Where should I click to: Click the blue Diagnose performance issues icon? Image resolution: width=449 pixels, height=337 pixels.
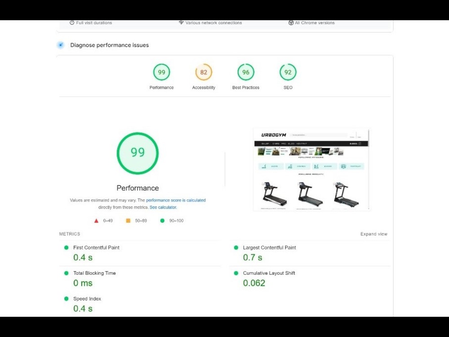coord(61,45)
